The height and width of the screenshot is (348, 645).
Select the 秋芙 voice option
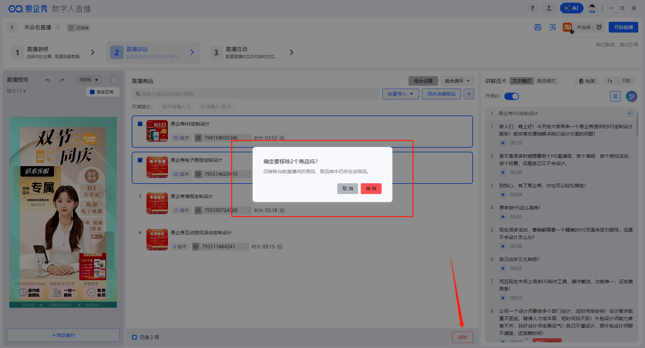pos(587,81)
